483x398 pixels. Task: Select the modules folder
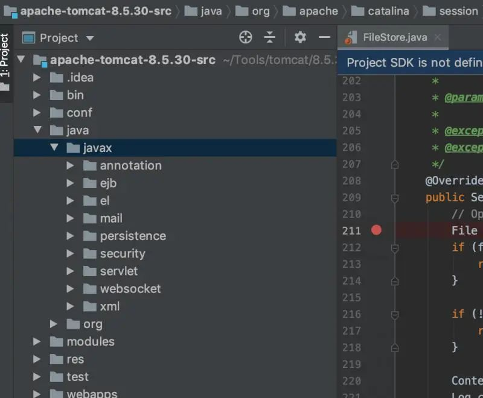[82, 342]
